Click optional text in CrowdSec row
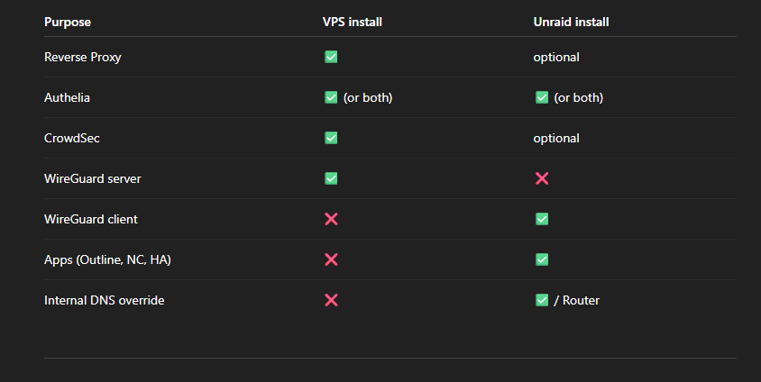 coord(556,138)
